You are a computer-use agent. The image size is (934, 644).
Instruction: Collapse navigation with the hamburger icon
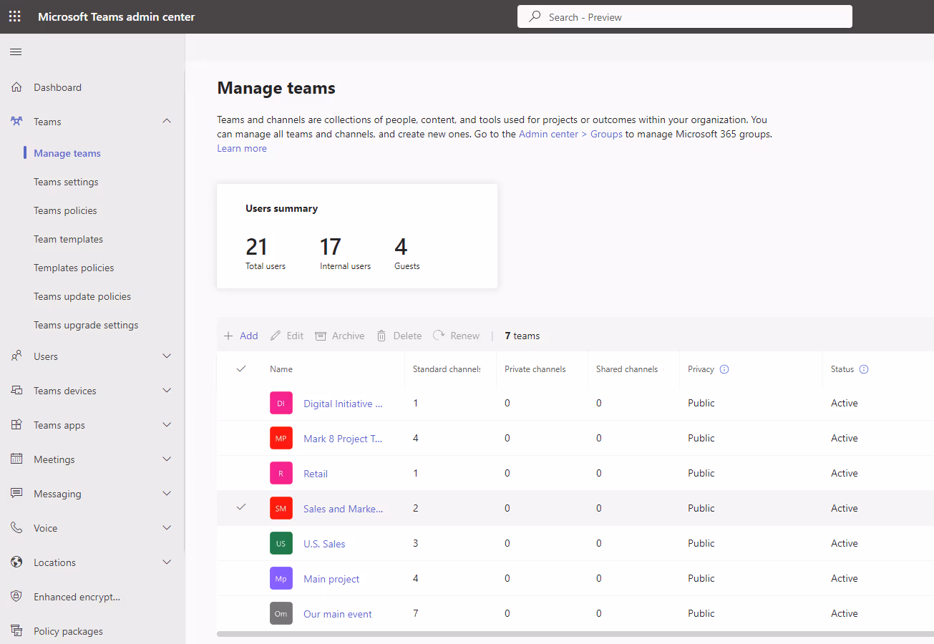click(x=16, y=52)
